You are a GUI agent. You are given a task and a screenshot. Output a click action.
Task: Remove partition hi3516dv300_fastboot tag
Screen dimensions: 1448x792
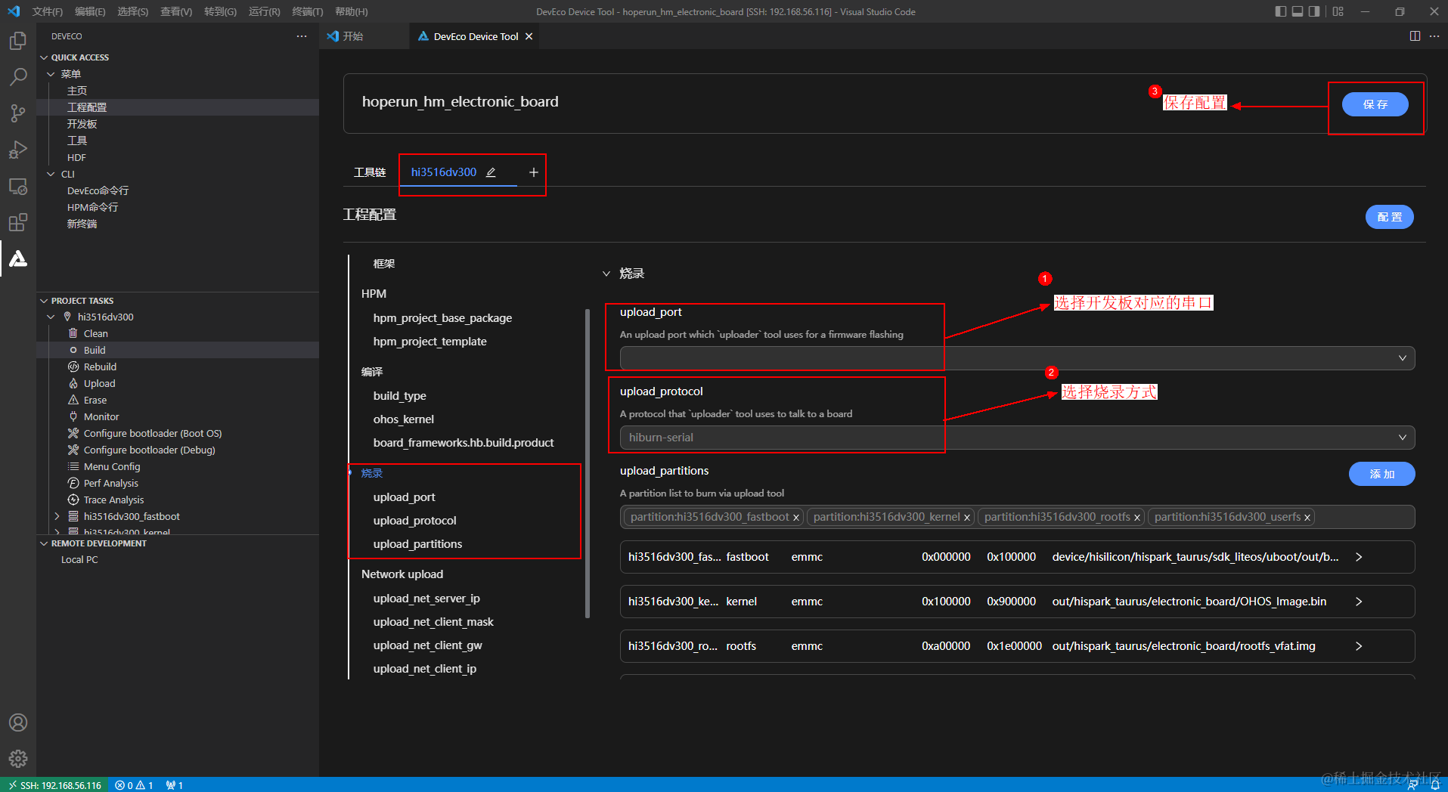click(796, 518)
